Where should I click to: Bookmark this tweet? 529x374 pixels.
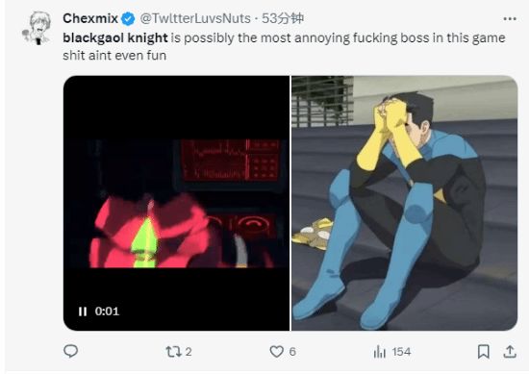pos(484,351)
